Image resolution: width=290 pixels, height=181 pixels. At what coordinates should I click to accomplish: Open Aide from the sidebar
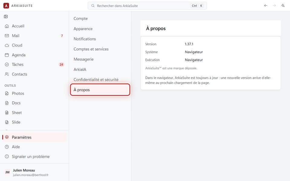pos(34,147)
